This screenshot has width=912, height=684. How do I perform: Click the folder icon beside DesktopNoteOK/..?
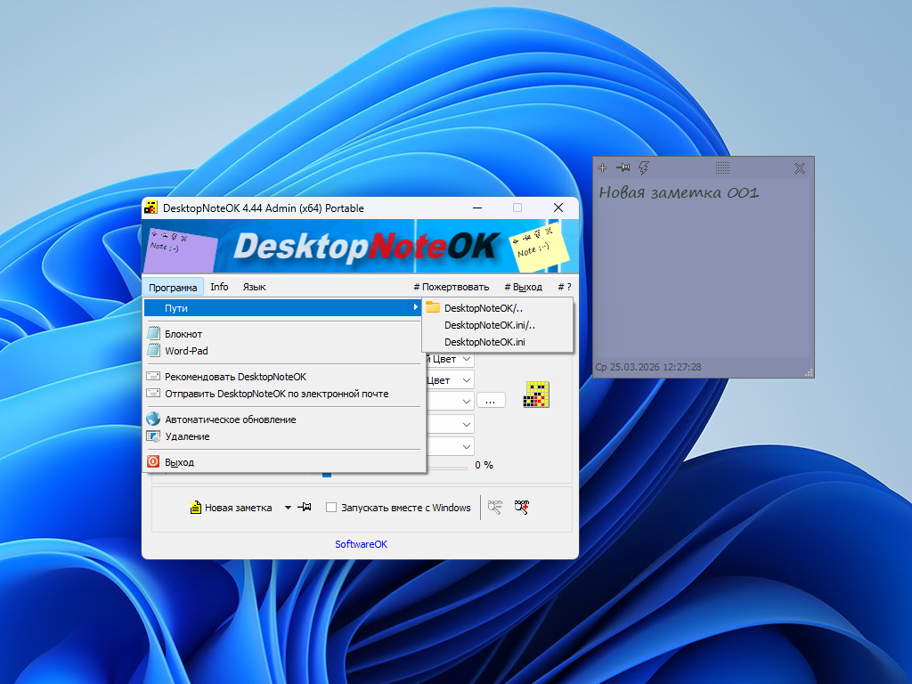(x=433, y=307)
